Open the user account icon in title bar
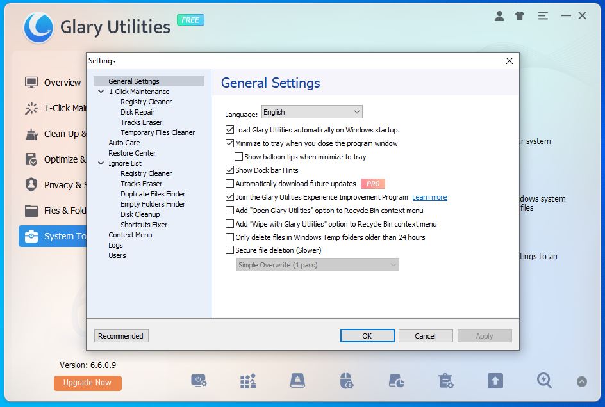Image resolution: width=605 pixels, height=407 pixels. pos(499,16)
